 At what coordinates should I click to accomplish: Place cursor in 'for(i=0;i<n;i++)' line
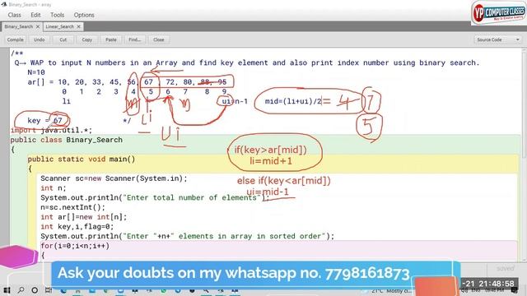point(75,246)
